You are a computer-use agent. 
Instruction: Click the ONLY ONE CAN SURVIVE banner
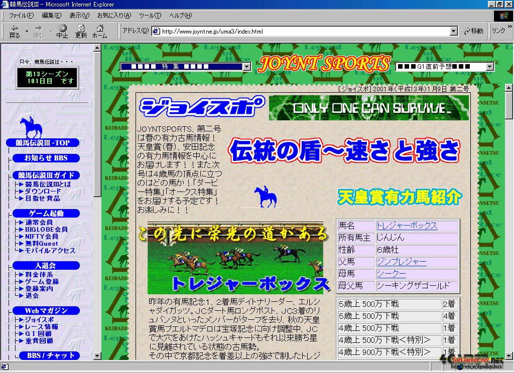click(x=369, y=108)
